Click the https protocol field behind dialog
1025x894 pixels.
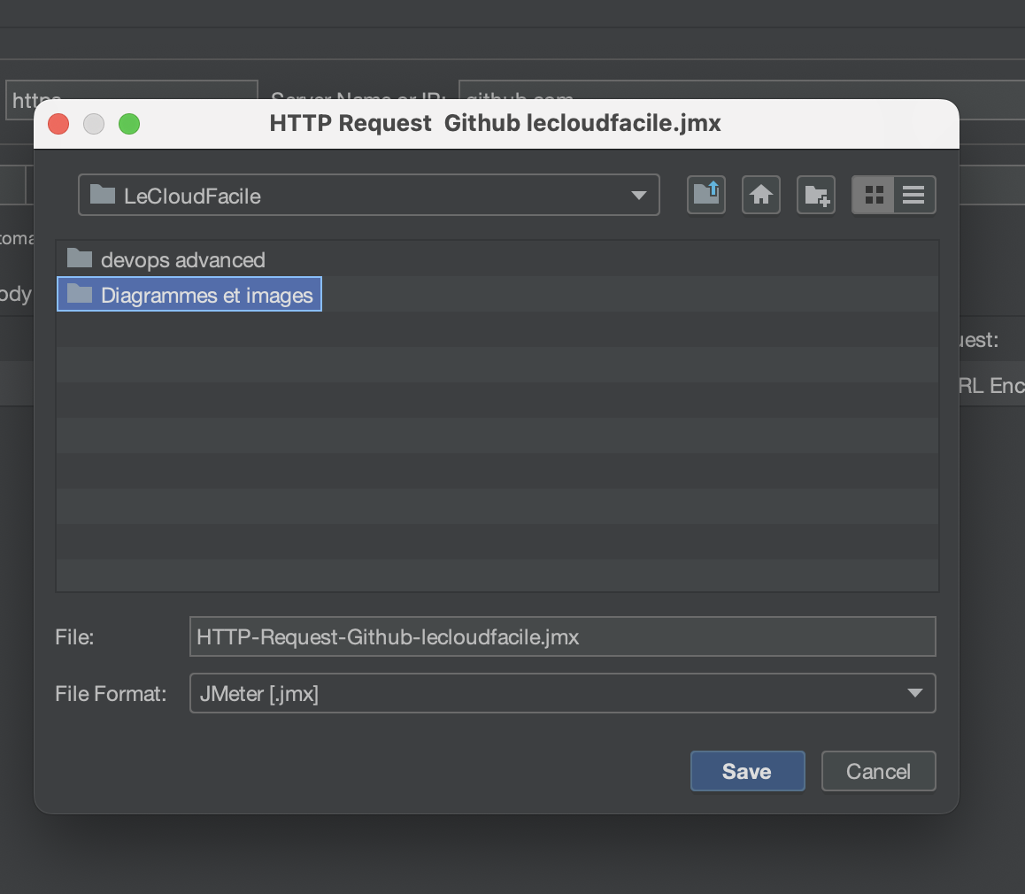point(133,89)
